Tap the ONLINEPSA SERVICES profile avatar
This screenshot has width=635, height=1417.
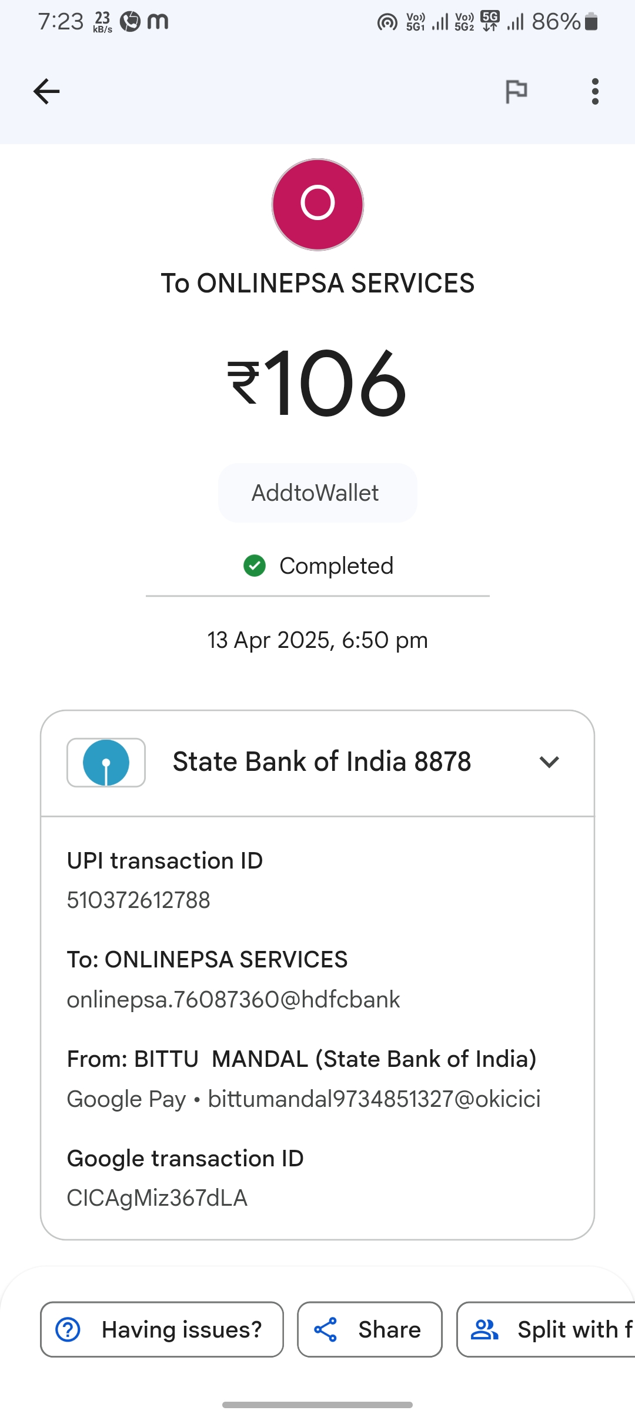click(x=317, y=204)
